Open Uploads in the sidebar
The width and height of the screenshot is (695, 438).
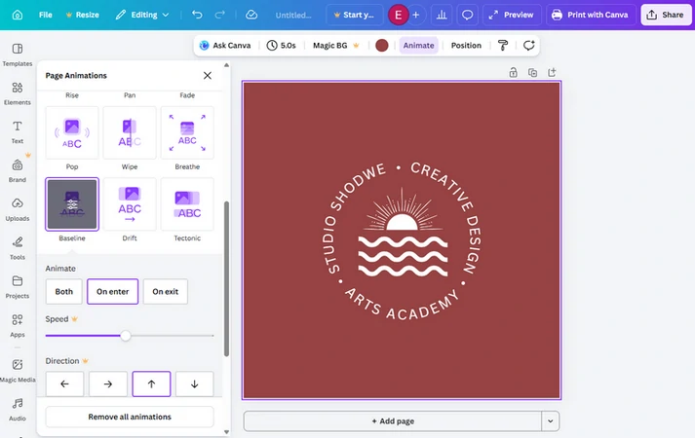pos(18,209)
